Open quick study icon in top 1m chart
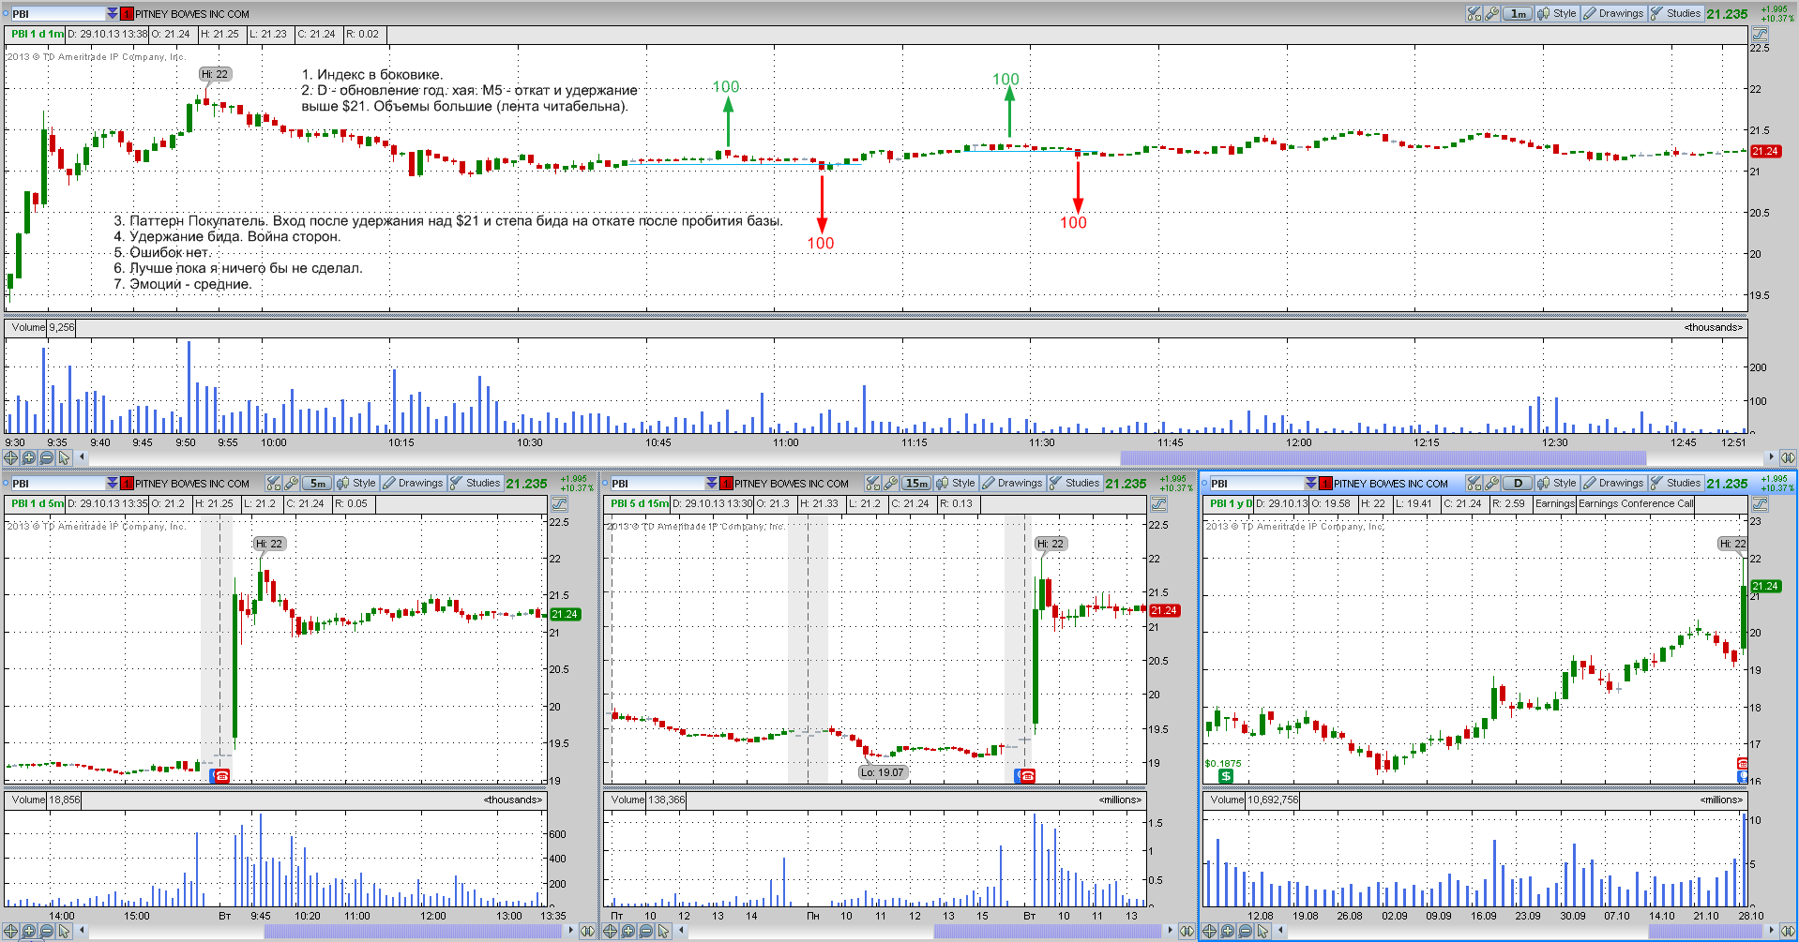Screen dimensions: 1799x942 tap(1474, 13)
